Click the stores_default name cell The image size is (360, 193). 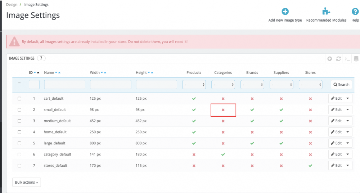coord(55,165)
